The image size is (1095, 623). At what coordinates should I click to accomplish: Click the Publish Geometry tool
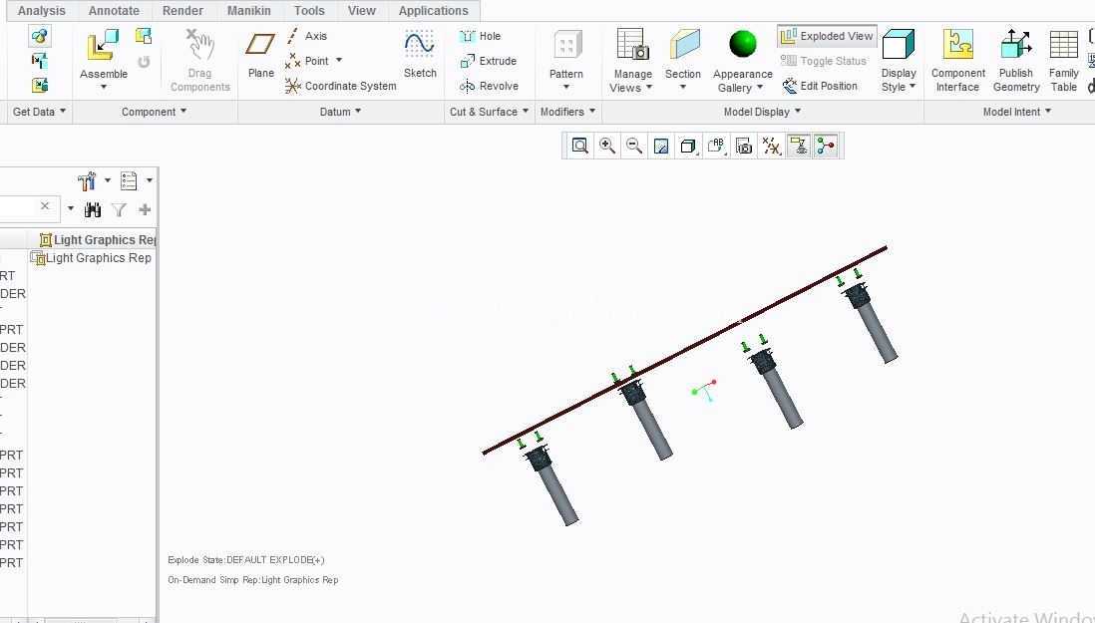pyautogui.click(x=1016, y=60)
